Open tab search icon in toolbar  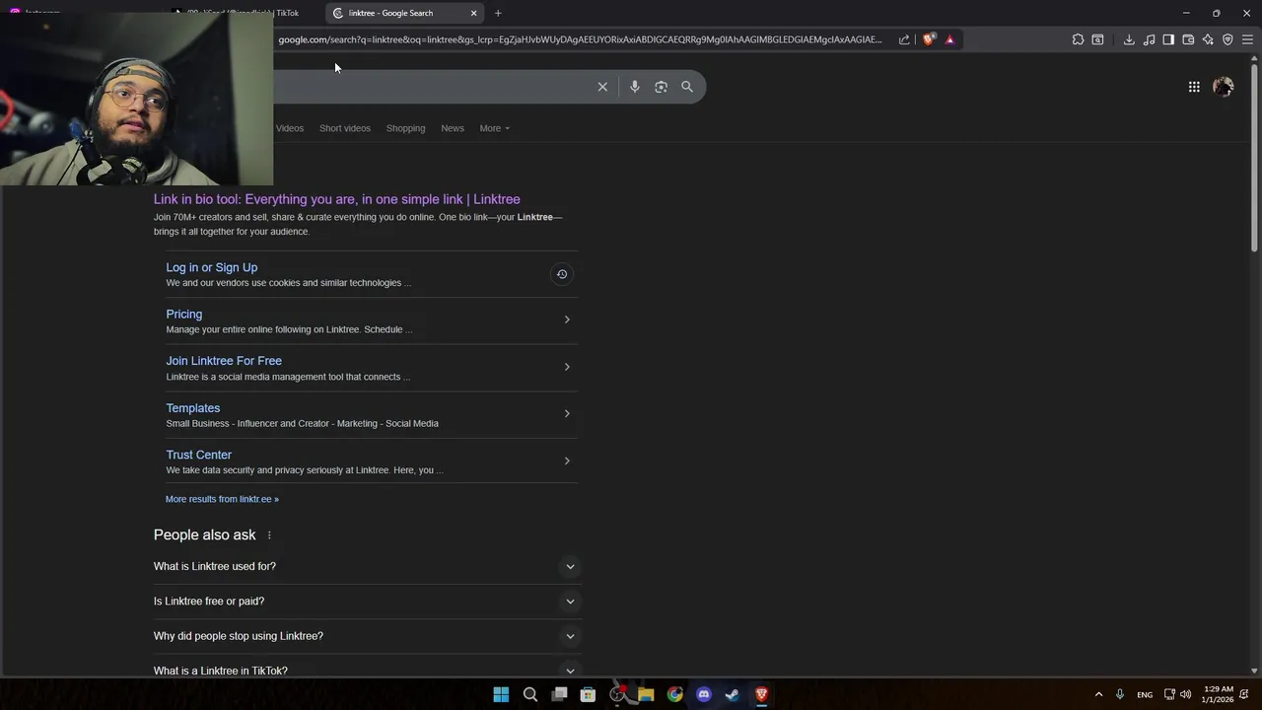[1097, 39]
